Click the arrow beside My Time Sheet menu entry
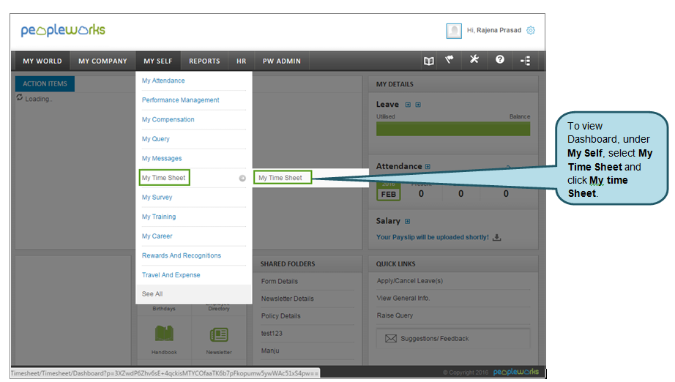The height and width of the screenshot is (382, 675). click(242, 178)
